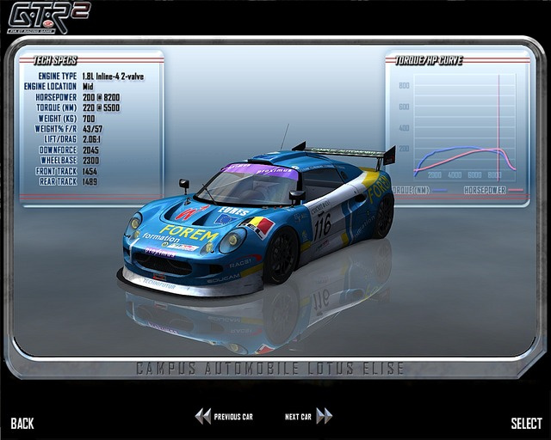Click the value 1.8L Inline-4 2-valve
Screen dimensions: 551x440
[x=113, y=76]
